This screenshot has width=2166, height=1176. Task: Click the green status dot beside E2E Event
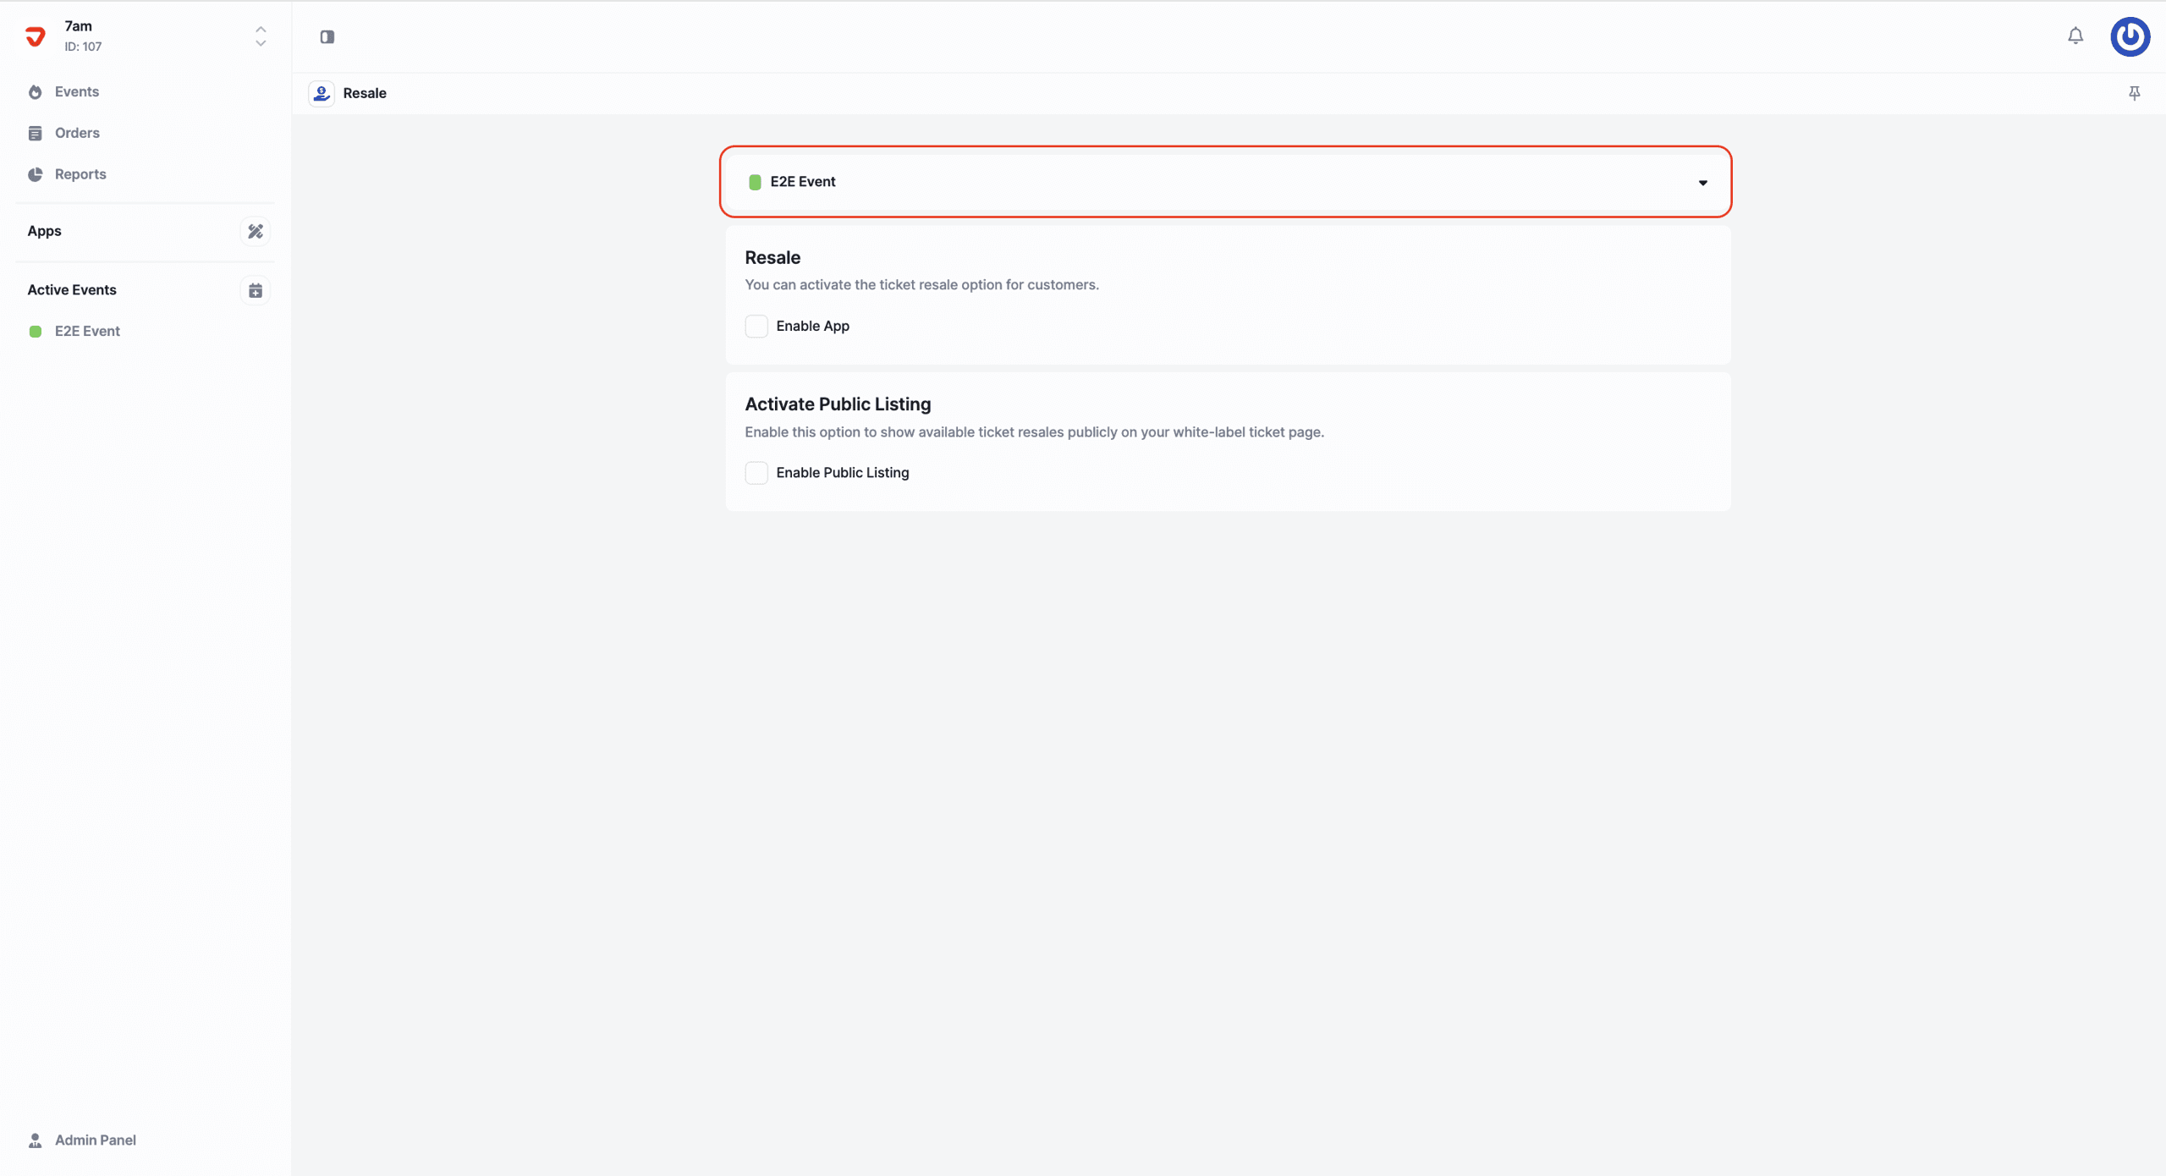point(36,332)
